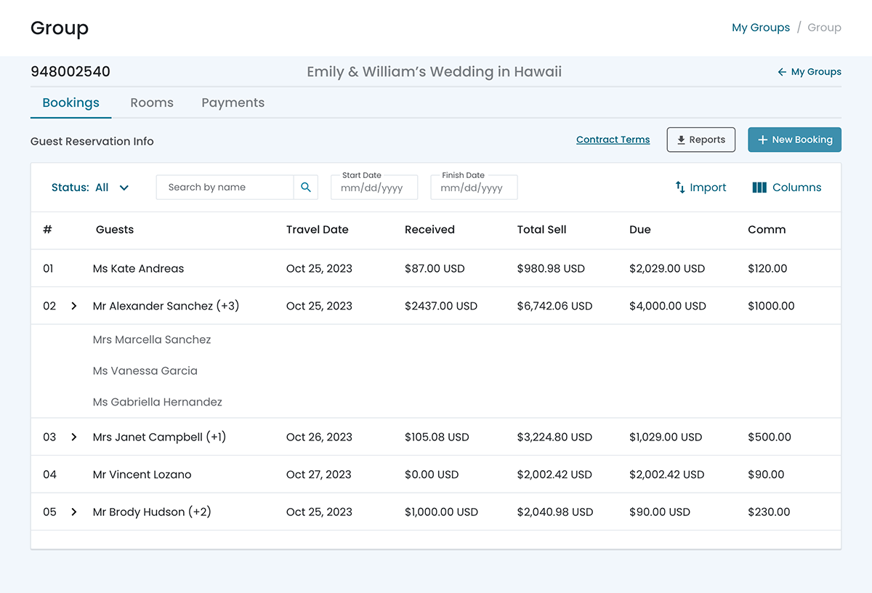Click the Import arrows icon
The image size is (872, 593).
680,187
